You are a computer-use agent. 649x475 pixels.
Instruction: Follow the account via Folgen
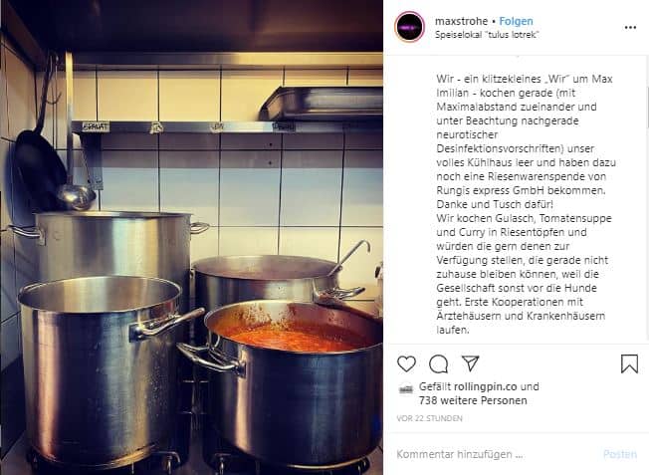click(516, 21)
